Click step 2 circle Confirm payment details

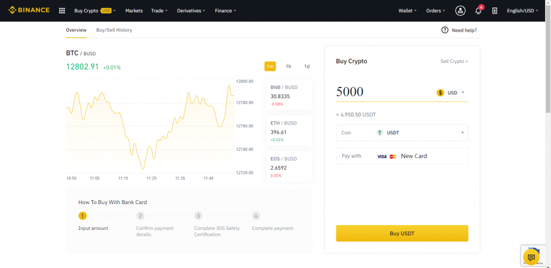[140, 216]
